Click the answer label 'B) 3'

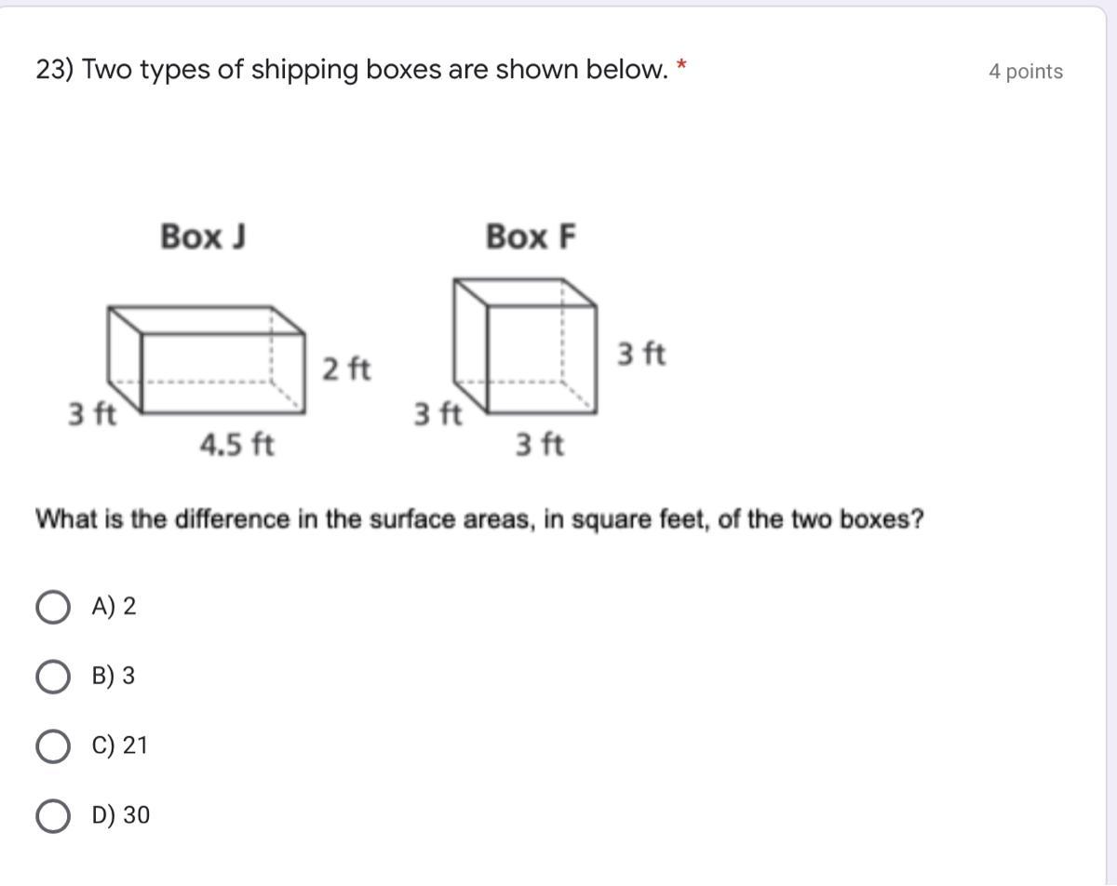113,677
